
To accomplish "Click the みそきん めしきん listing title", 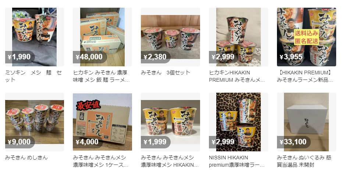I will coord(26,158).
